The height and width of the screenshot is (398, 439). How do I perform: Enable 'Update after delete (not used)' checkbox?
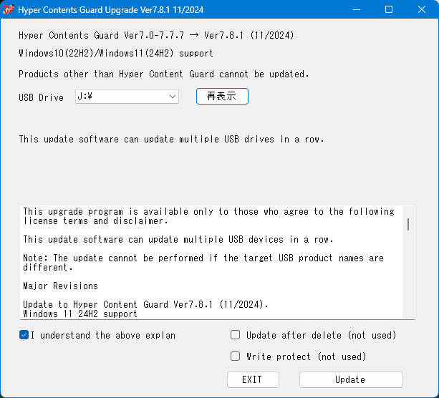click(235, 335)
